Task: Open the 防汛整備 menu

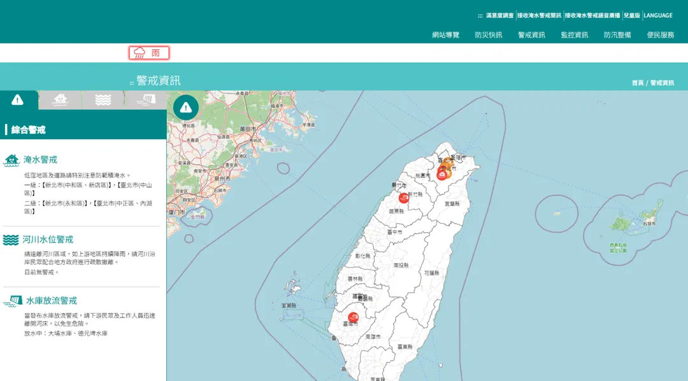Action: pyautogui.click(x=617, y=35)
